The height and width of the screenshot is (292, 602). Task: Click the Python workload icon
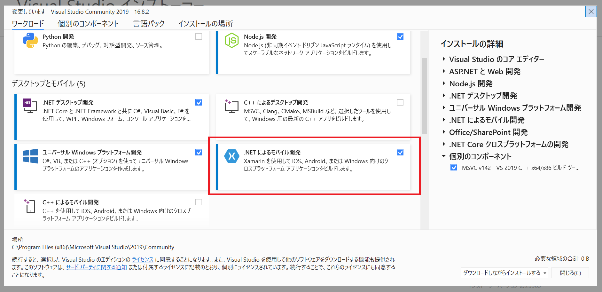(x=30, y=41)
